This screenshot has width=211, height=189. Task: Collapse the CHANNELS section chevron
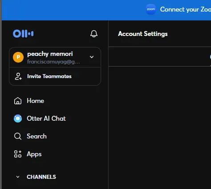[18, 177]
